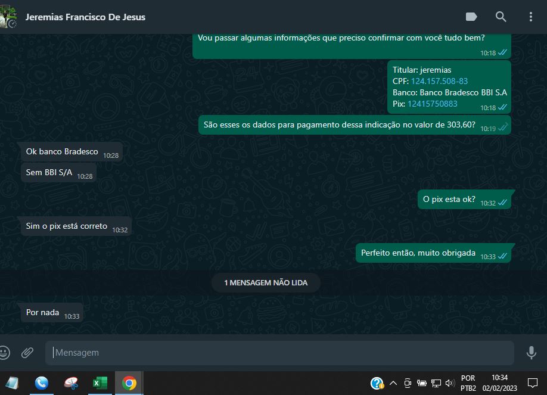
Task: Click the Pix number link 12415750883
Action: click(432, 104)
